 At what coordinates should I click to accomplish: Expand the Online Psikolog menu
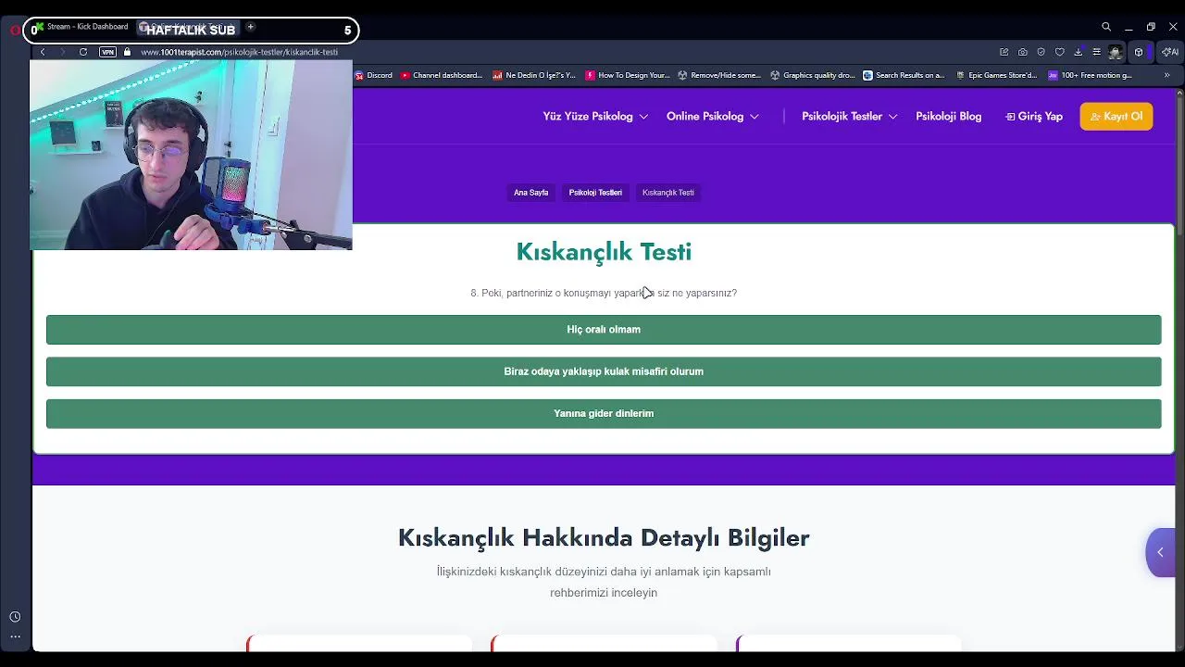click(713, 116)
